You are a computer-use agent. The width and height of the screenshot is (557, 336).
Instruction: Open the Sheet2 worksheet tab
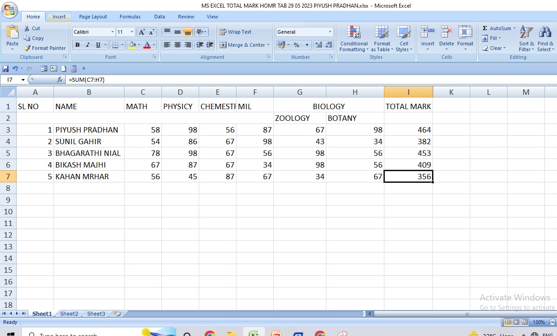[69, 314]
